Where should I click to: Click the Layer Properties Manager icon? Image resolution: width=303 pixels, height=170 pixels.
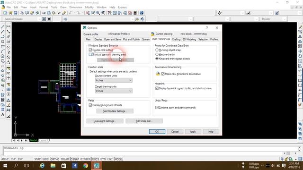pos(65,19)
